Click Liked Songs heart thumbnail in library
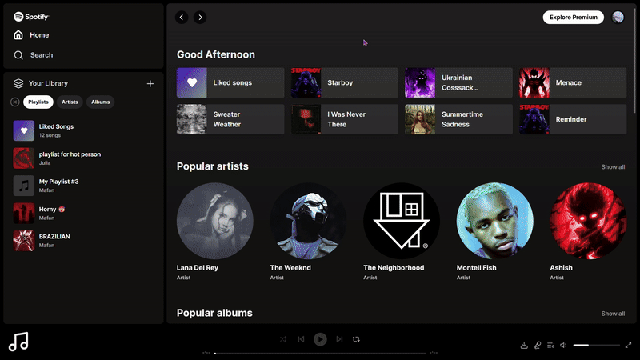640x360 pixels. tap(24, 130)
